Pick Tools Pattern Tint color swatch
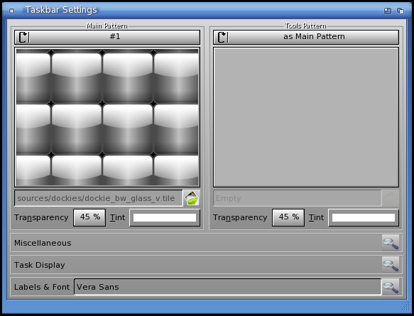 coord(364,218)
